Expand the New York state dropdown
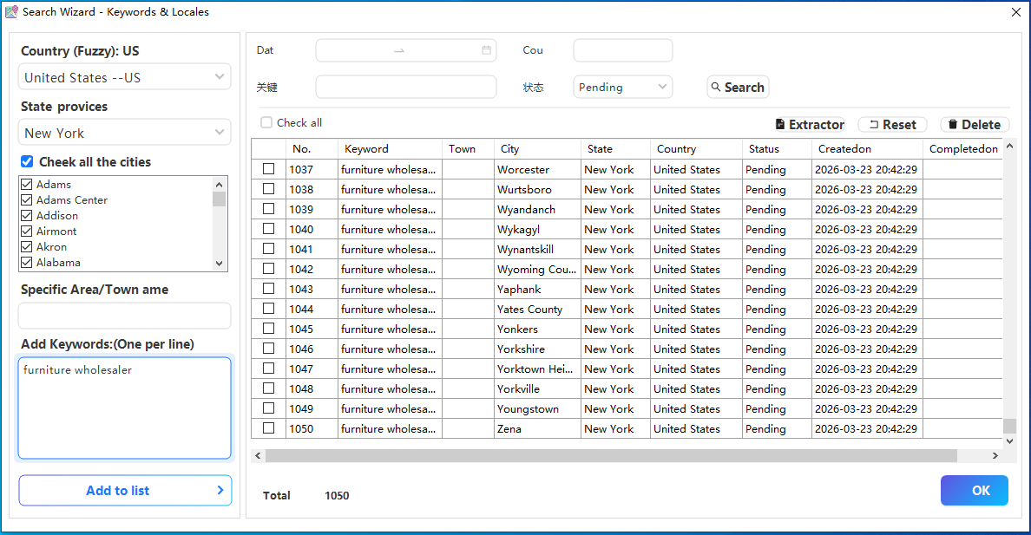This screenshot has width=1031, height=535. click(x=125, y=133)
